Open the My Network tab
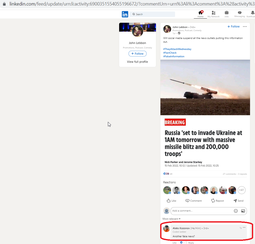This screenshot has height=244, width=255. pos(213,14)
